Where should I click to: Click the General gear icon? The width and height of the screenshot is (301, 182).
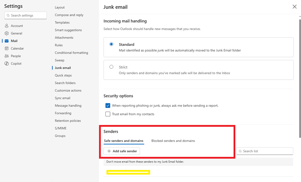tap(6, 33)
